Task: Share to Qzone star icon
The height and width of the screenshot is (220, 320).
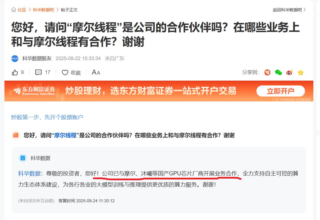Action: point(301,72)
